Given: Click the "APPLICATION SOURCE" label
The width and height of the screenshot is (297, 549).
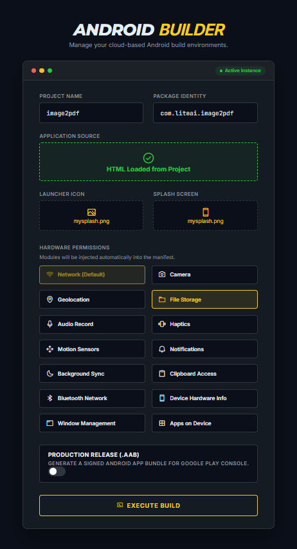Looking at the screenshot, I should (69, 136).
